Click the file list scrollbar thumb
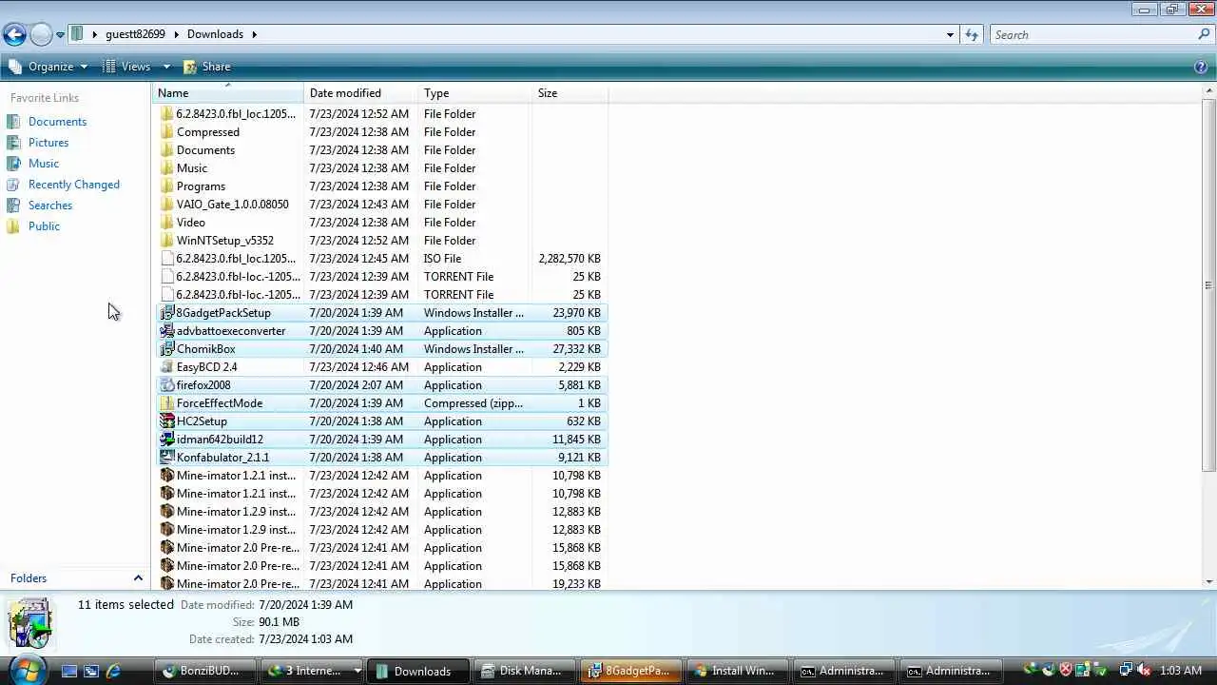The image size is (1217, 685). tap(1209, 285)
